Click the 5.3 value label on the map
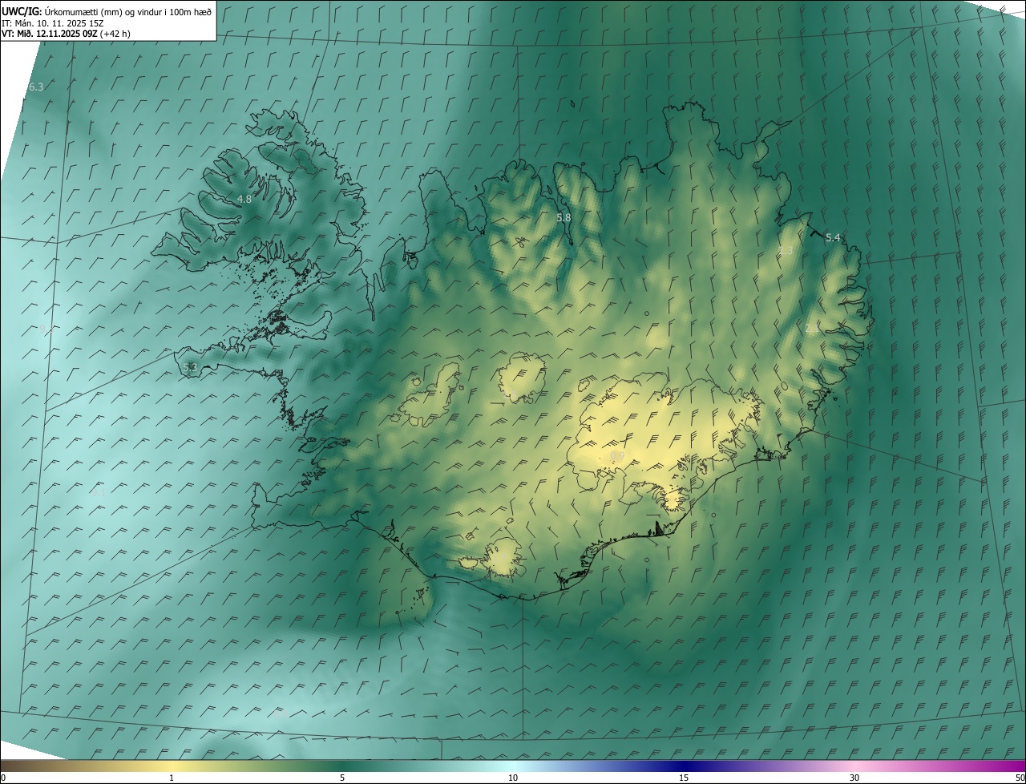The height and width of the screenshot is (784, 1026). tap(190, 367)
